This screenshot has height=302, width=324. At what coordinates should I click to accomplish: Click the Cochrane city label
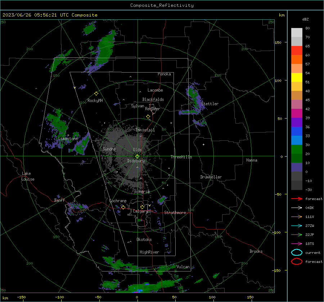click(118, 201)
